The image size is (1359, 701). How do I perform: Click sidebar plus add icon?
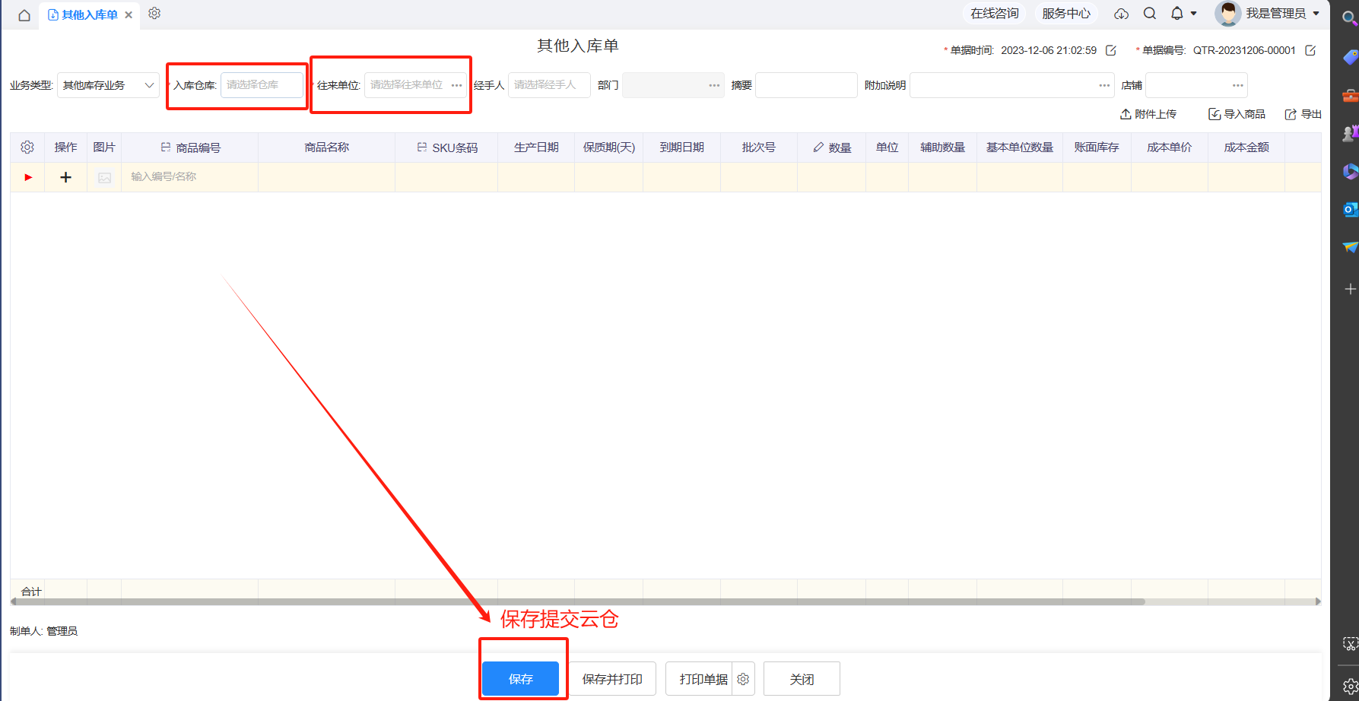click(1350, 289)
